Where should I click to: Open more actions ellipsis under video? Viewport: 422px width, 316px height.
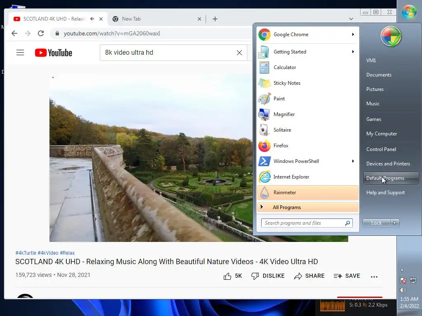coord(374,276)
